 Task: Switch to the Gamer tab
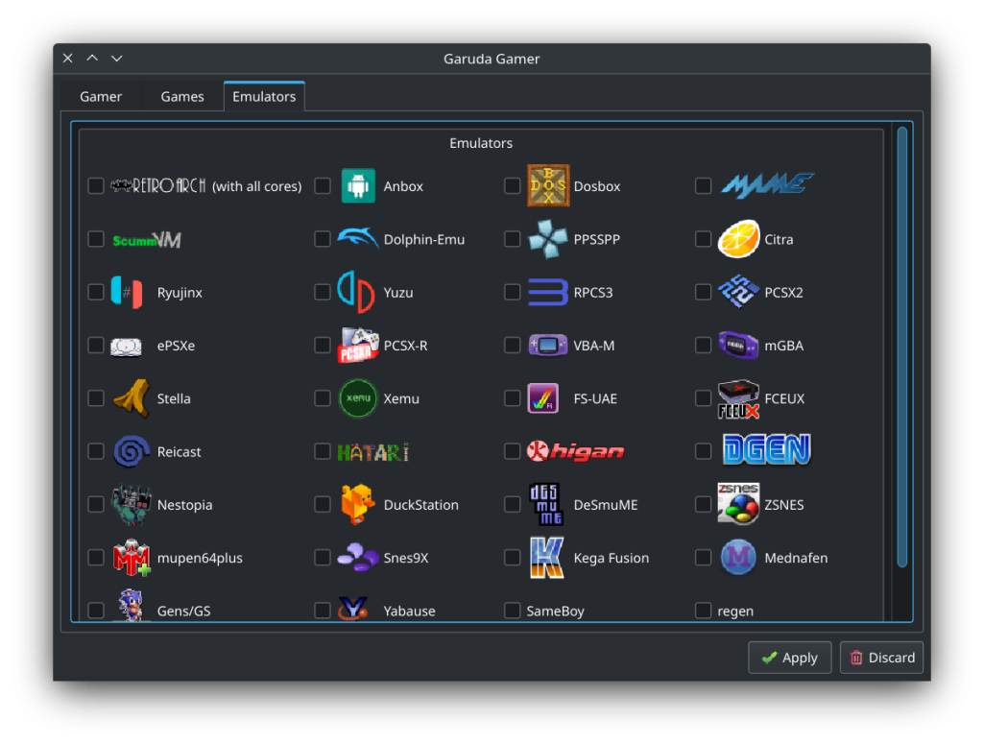point(100,96)
